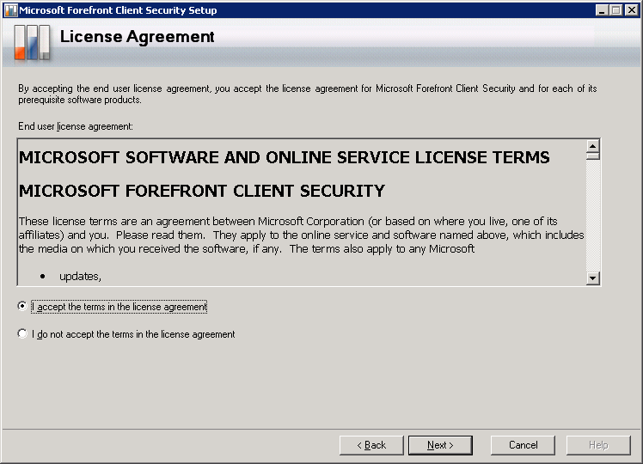Close the setup window
The image size is (643, 464).
click(x=631, y=10)
